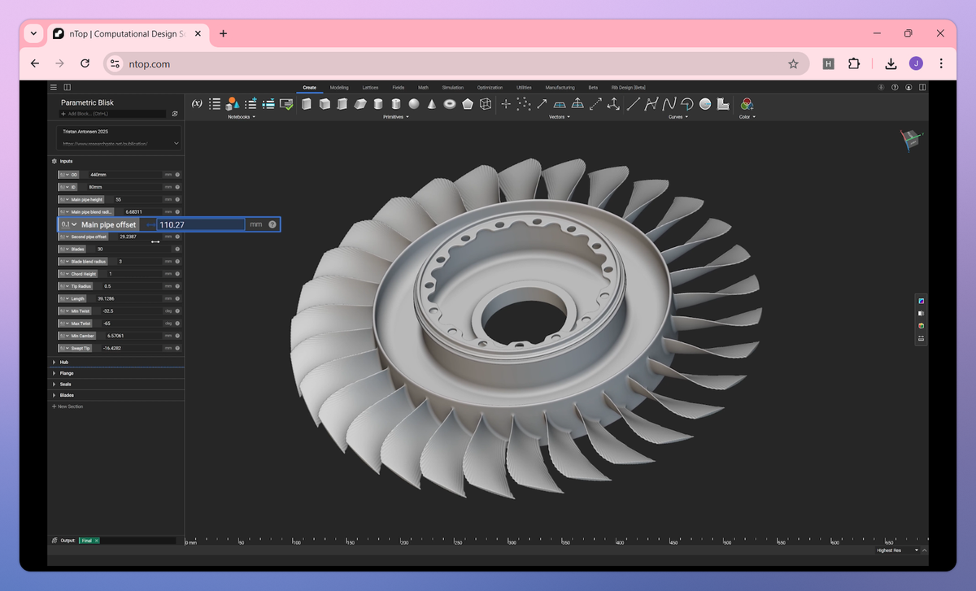Image resolution: width=976 pixels, height=591 pixels.
Task: Open the hamburger menu button
Action: [x=54, y=87]
